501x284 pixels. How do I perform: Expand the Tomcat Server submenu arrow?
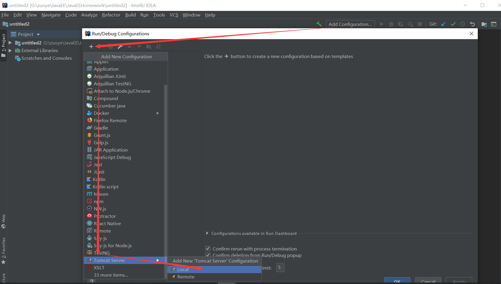point(158,260)
